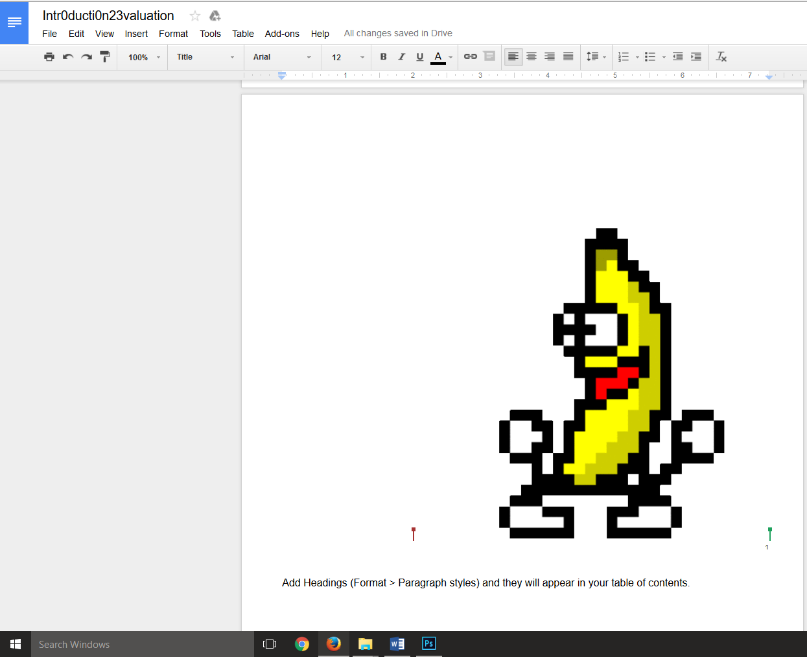The image size is (807, 657).
Task: Undo the last action
Action: coord(68,57)
